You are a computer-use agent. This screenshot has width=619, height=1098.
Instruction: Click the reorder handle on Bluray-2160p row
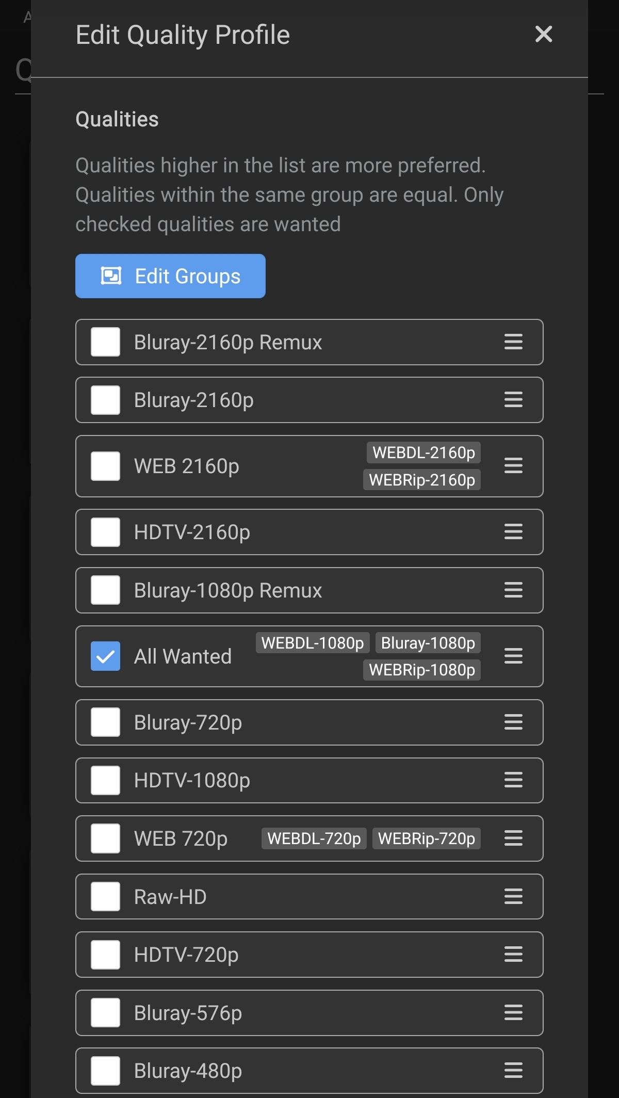pos(513,400)
